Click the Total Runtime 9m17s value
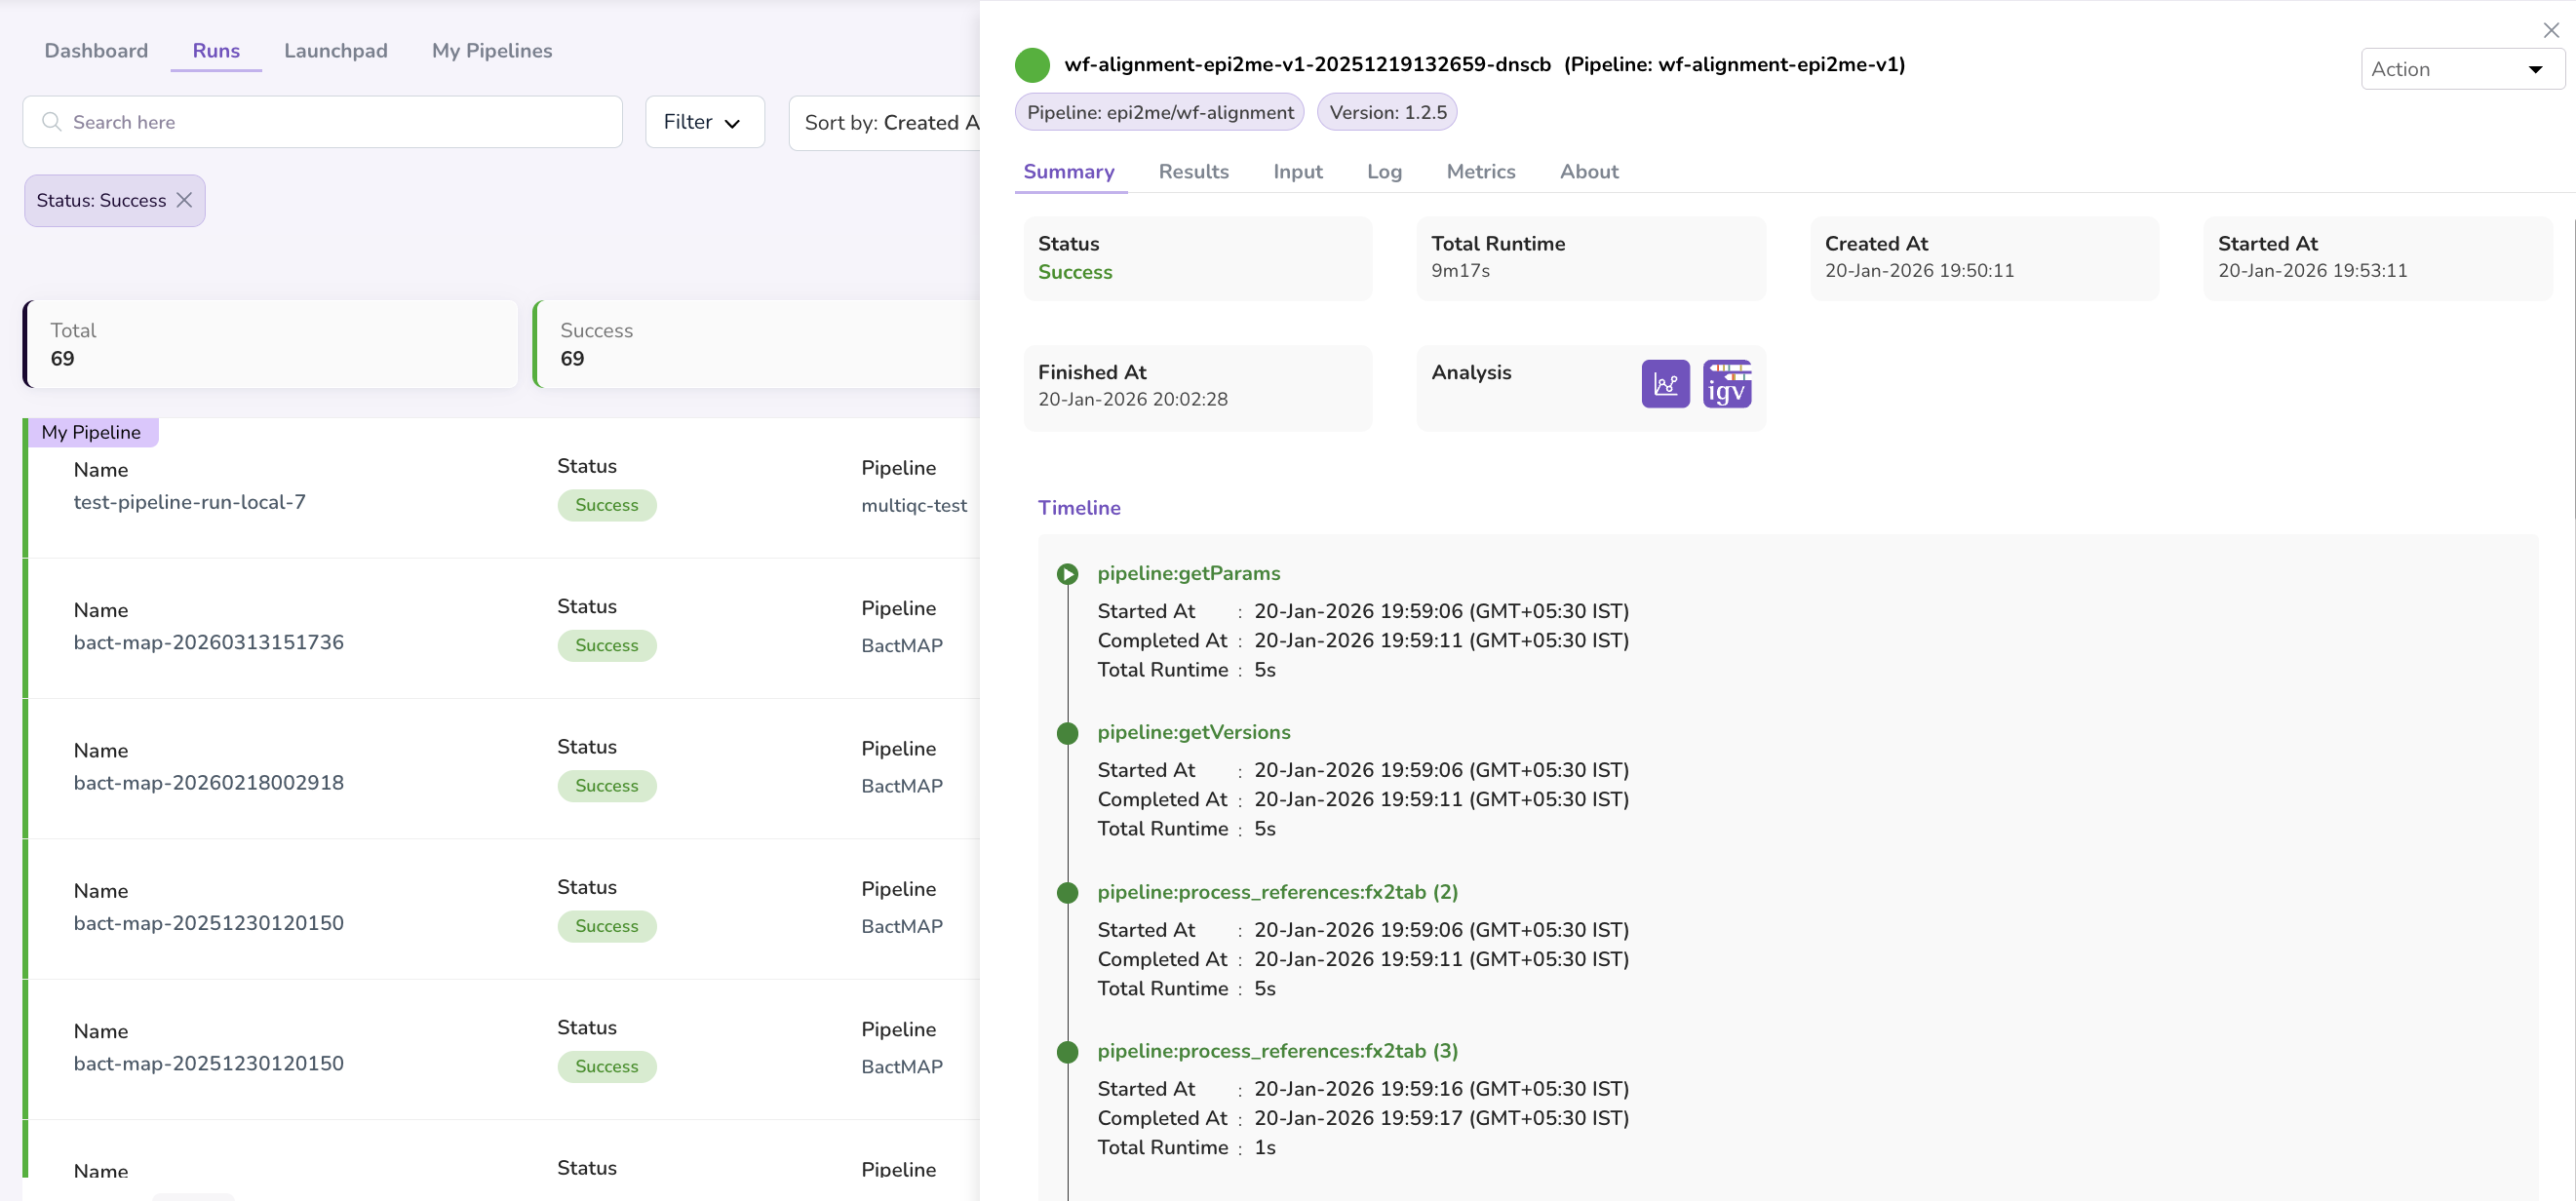The image size is (2576, 1201). (1460, 271)
